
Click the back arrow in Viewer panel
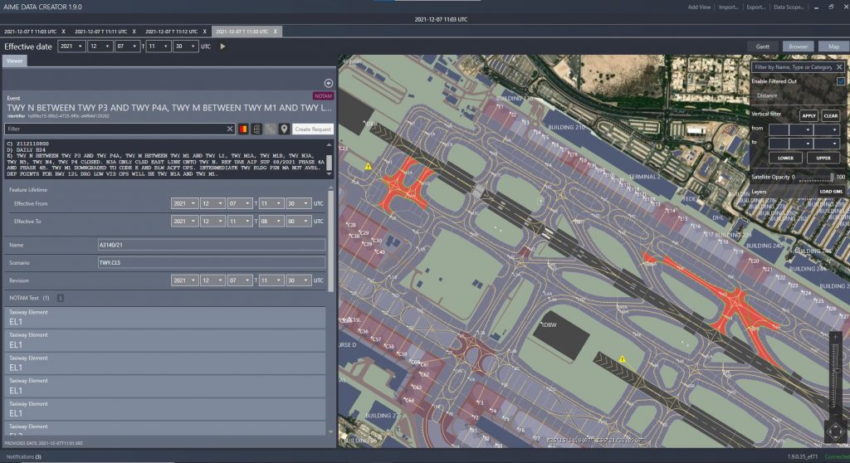coord(329,83)
